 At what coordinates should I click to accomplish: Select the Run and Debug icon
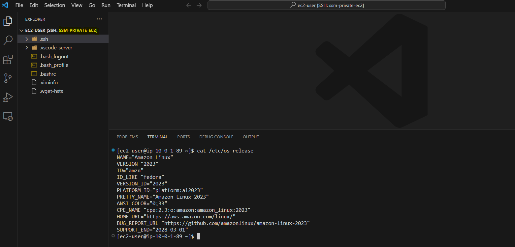pos(8,97)
